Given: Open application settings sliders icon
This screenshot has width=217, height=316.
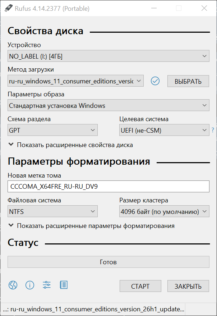Looking at the screenshot, I should [47, 285].
